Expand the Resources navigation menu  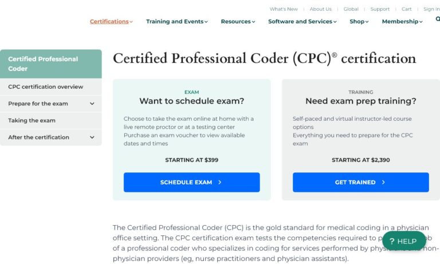coord(238,22)
